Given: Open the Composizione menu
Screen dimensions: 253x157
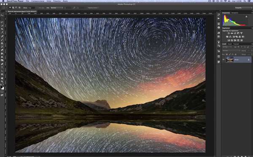Looking at the screenshot, I should pyautogui.click(x=38, y=1).
